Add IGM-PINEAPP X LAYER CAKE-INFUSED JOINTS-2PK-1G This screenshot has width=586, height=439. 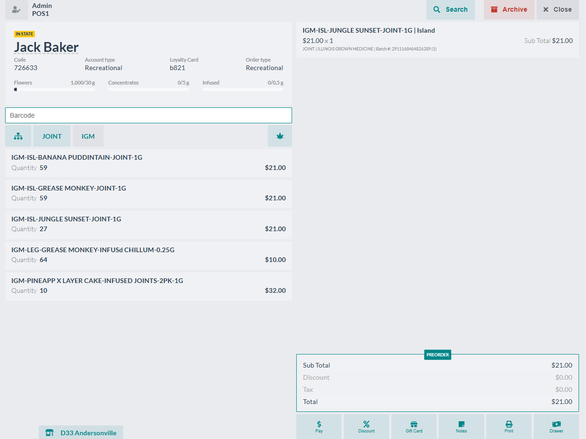[x=148, y=286]
